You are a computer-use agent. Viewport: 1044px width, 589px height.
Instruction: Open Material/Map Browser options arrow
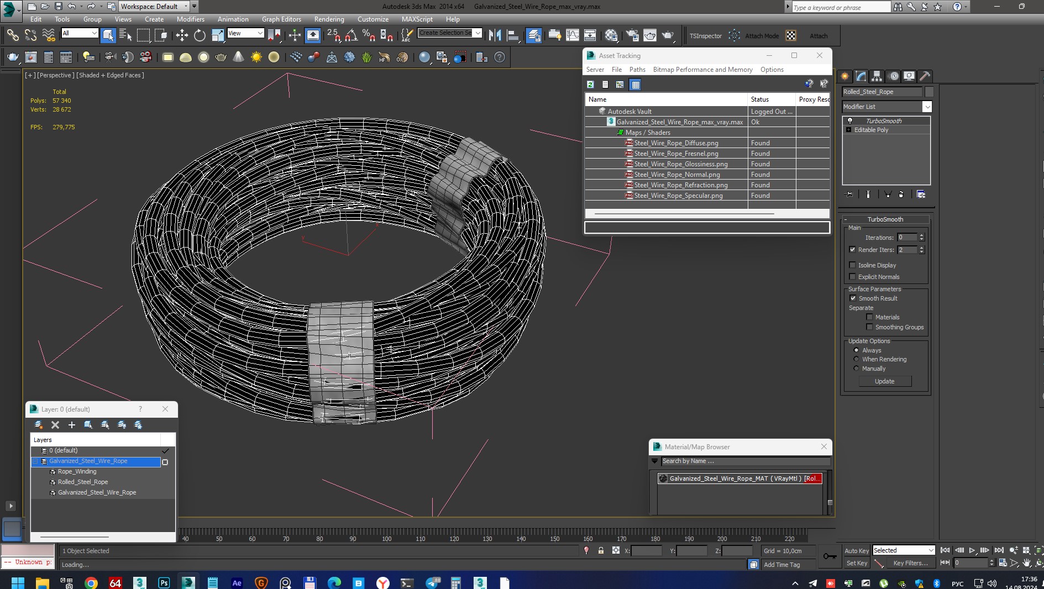tap(655, 461)
